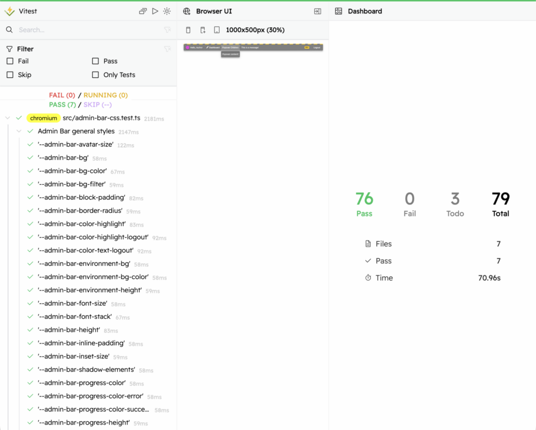Collapse the chromium admin-bar-css.test.ts file entry
Viewport: 536px width, 430px height.
[x=7, y=117]
